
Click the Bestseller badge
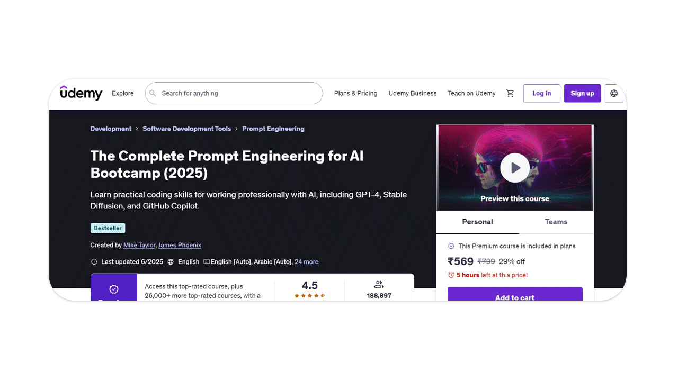point(108,228)
